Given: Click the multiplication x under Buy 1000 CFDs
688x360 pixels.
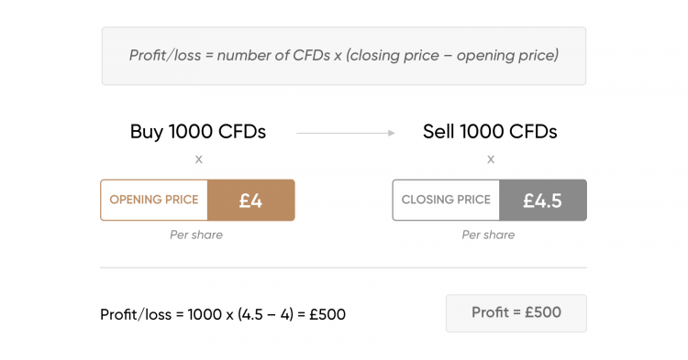Looking at the screenshot, I should 199,159.
